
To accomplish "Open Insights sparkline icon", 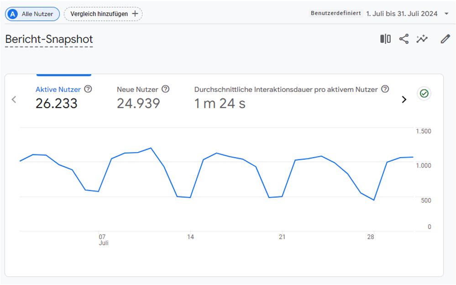I will point(422,39).
